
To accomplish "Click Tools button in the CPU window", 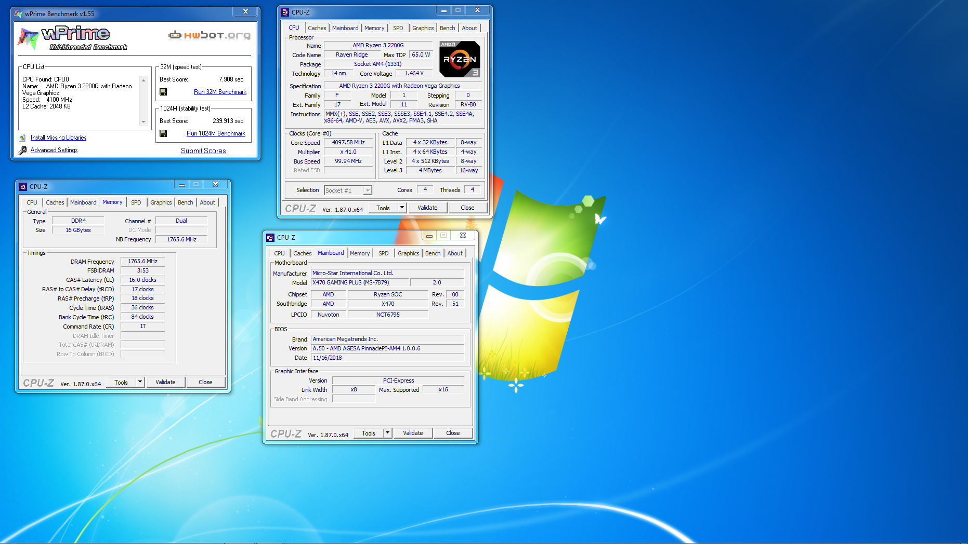I will coord(383,208).
